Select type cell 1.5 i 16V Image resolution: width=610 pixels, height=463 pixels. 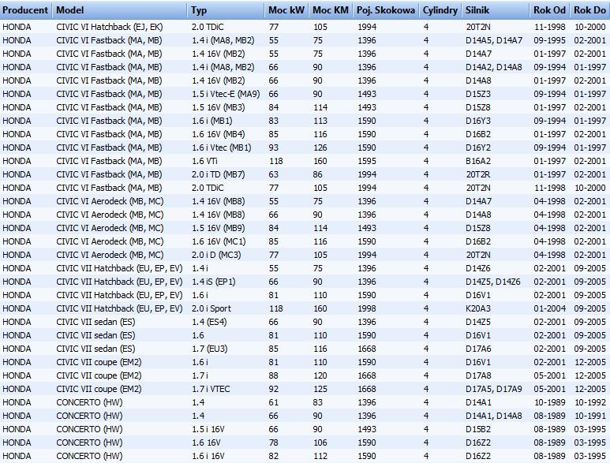pos(208,429)
